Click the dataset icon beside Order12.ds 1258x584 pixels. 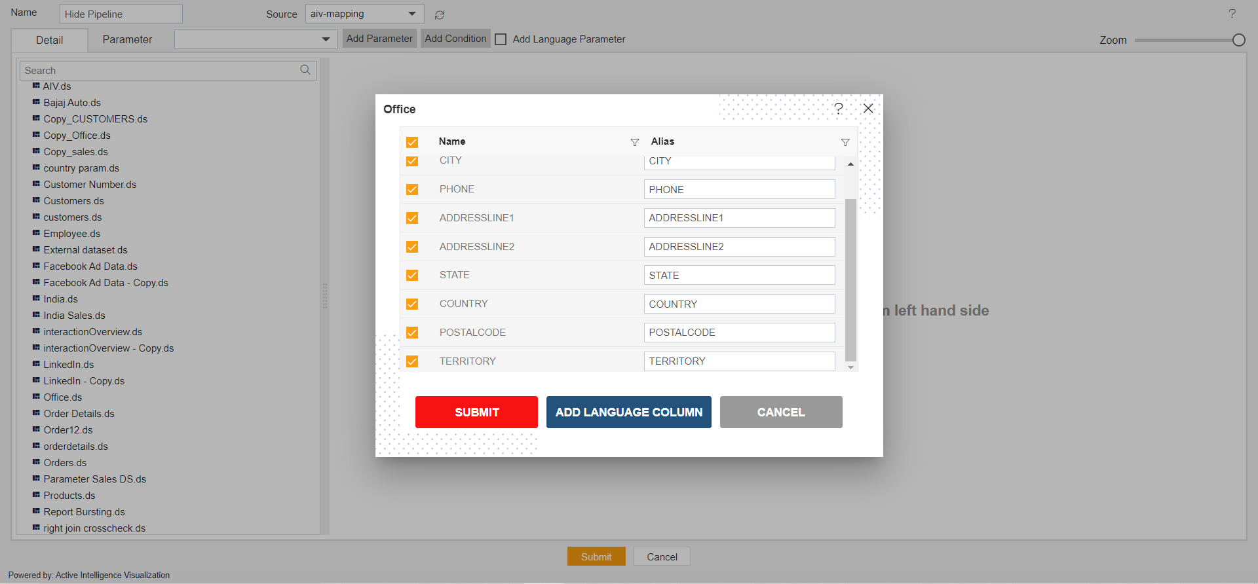coord(36,429)
